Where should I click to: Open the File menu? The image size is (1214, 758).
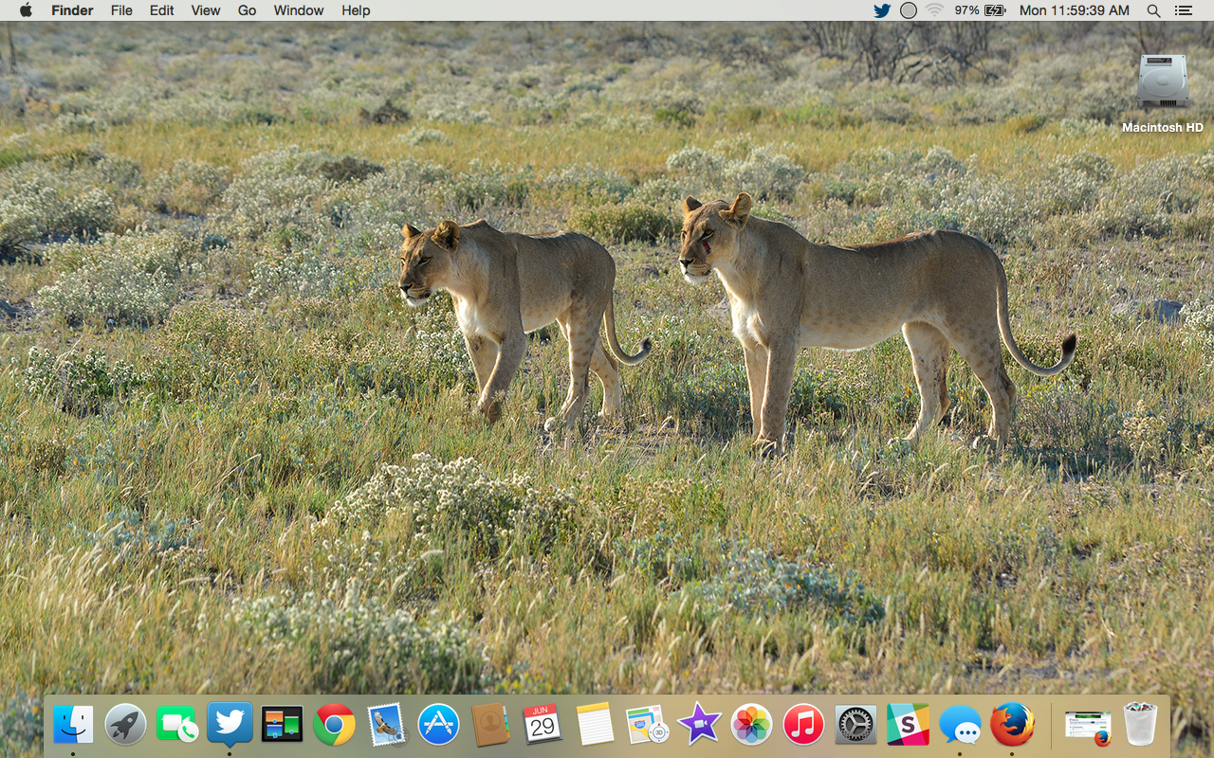(121, 10)
